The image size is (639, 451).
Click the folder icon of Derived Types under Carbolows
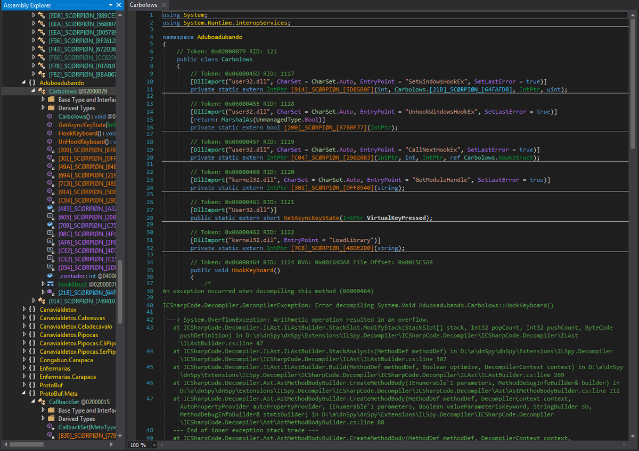(51, 108)
